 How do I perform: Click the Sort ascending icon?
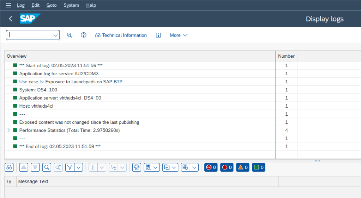click(24, 167)
